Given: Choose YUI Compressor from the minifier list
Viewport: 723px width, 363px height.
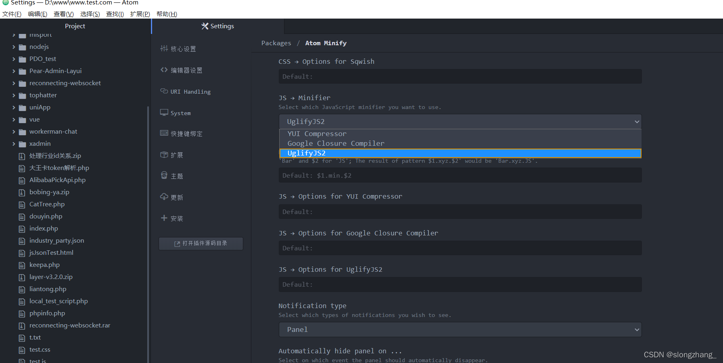Looking at the screenshot, I should [x=460, y=134].
